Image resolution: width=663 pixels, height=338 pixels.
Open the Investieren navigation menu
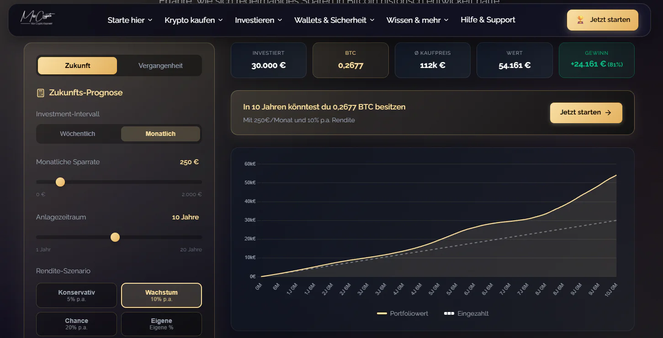pyautogui.click(x=259, y=20)
